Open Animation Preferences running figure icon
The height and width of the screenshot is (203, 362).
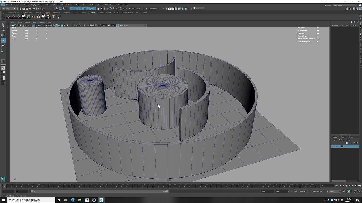point(359,191)
